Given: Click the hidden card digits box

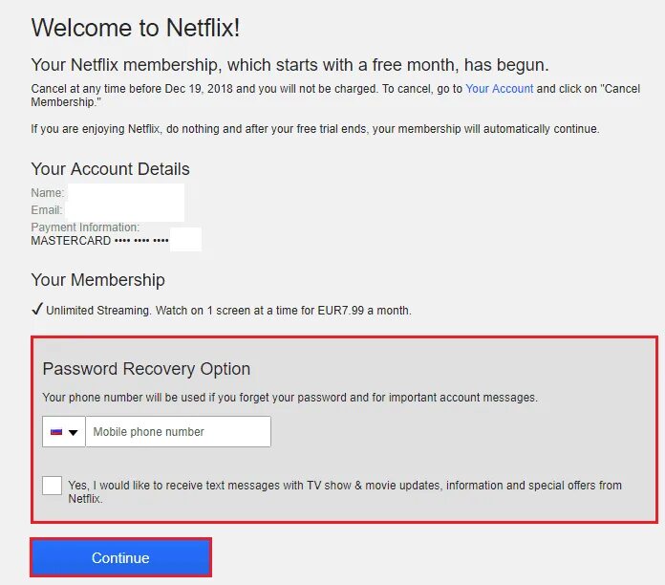Looking at the screenshot, I should tap(185, 240).
